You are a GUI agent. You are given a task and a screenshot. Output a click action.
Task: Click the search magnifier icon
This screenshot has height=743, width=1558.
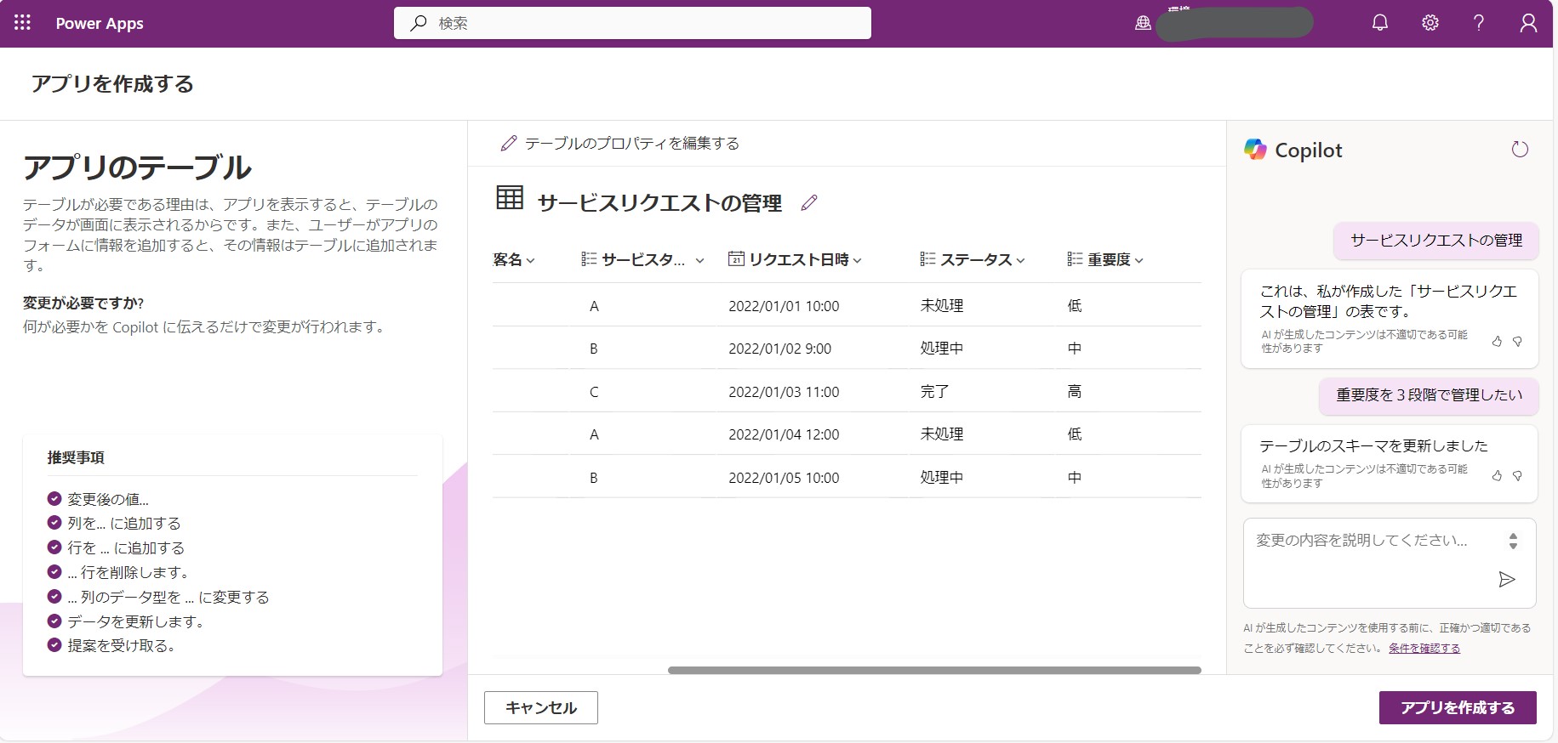pos(418,23)
